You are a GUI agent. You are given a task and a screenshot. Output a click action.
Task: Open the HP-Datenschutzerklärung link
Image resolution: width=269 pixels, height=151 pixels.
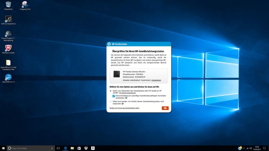[126, 92]
